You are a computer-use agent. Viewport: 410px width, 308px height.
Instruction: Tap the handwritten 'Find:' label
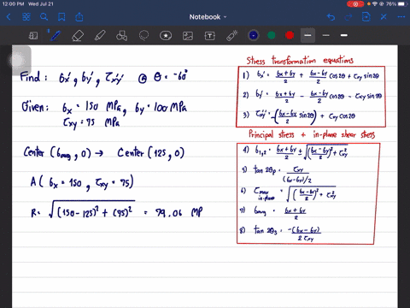point(33,77)
